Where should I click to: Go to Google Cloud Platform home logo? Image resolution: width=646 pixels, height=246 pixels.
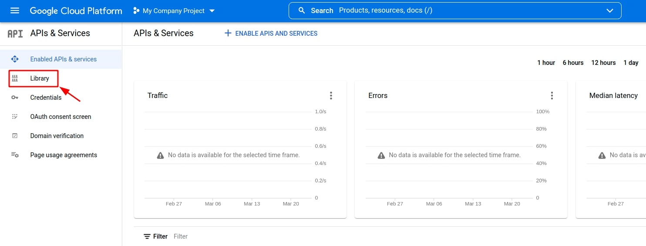click(x=76, y=11)
